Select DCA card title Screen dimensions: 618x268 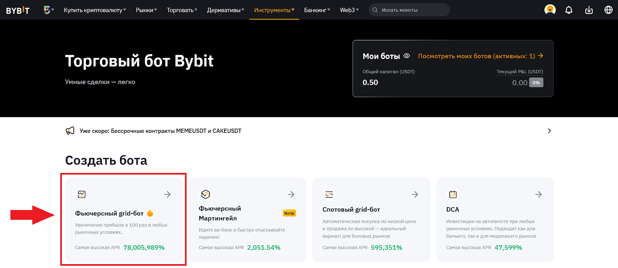point(453,209)
